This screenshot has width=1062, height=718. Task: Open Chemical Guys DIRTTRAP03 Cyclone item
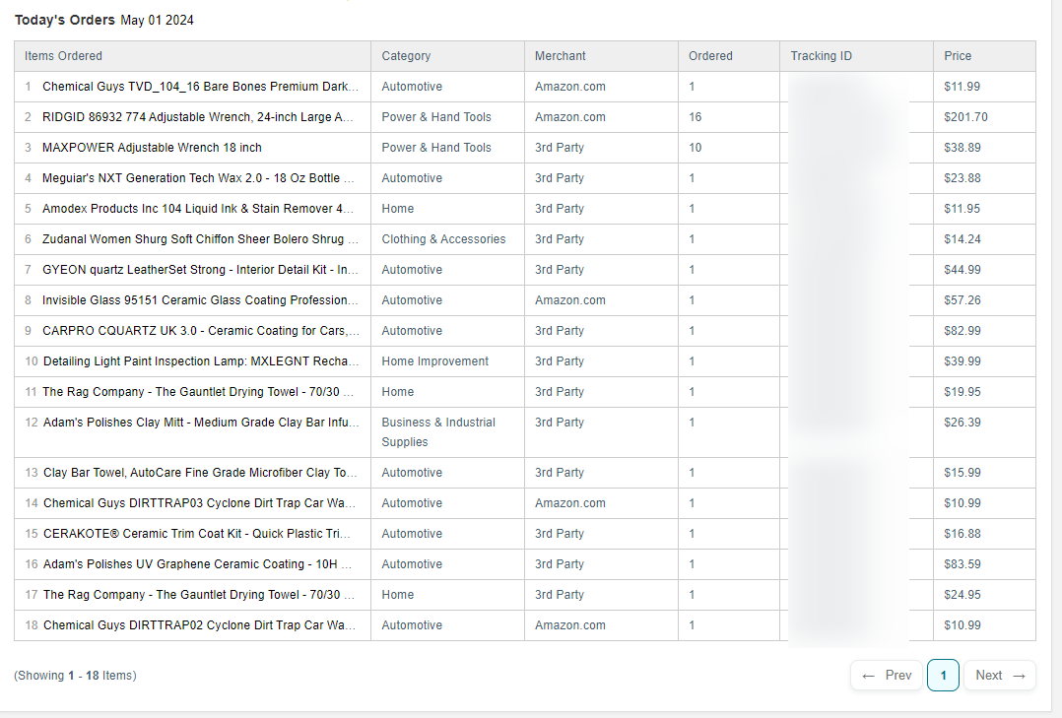pos(199,502)
